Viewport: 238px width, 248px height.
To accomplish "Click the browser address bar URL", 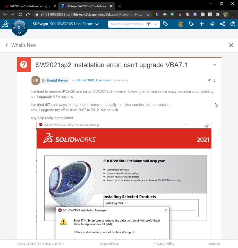I will coord(91,14).
